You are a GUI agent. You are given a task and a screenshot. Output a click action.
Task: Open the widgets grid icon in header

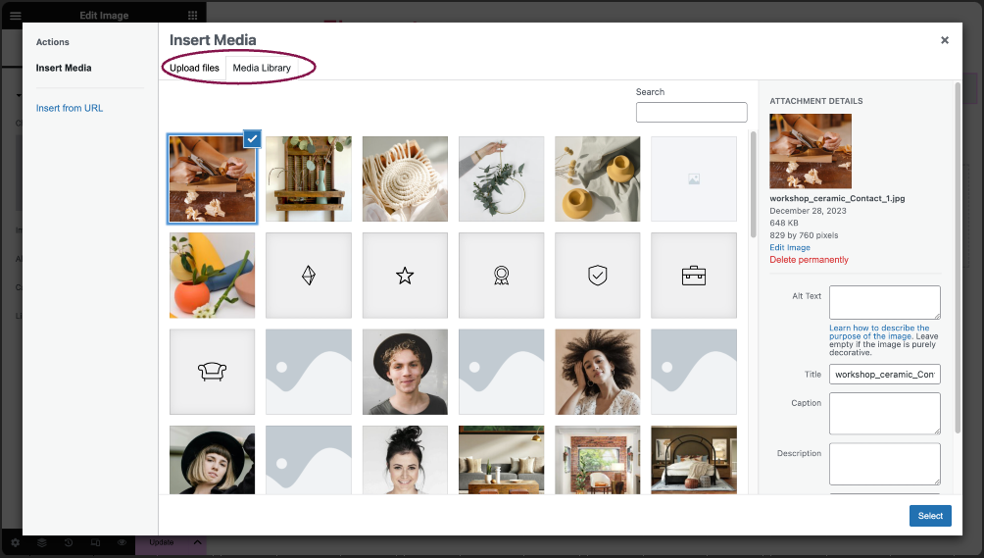point(193,15)
